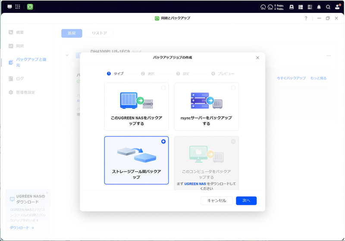Click the RAM usage gauge icon
This screenshot has width=345, height=241.
[270, 7]
